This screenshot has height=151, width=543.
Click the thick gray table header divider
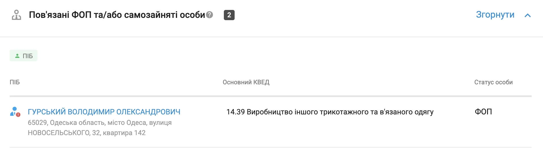coord(270,96)
